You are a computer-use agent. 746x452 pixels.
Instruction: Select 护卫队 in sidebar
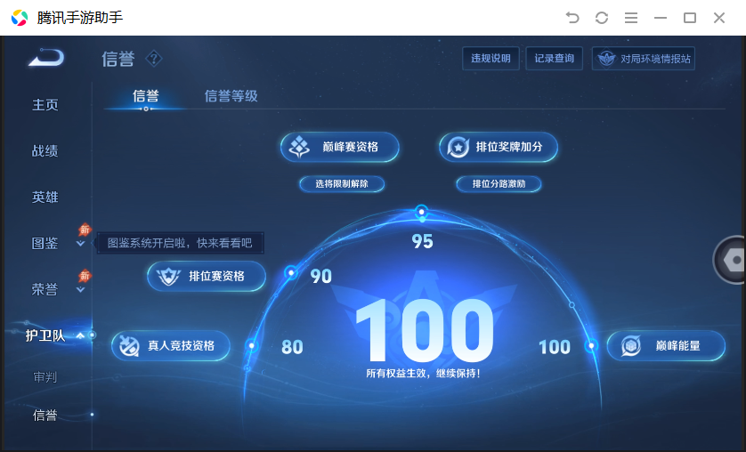point(45,335)
